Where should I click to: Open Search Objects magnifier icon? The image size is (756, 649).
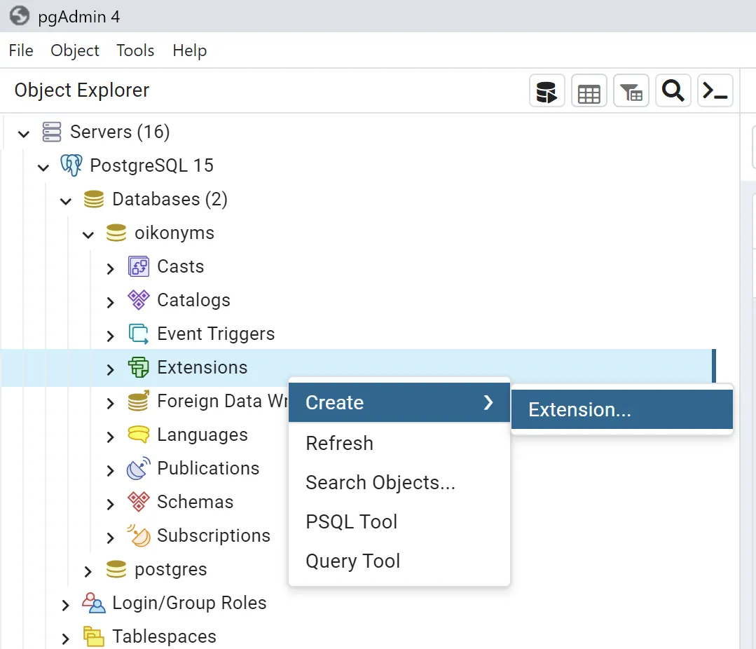pyautogui.click(x=673, y=91)
